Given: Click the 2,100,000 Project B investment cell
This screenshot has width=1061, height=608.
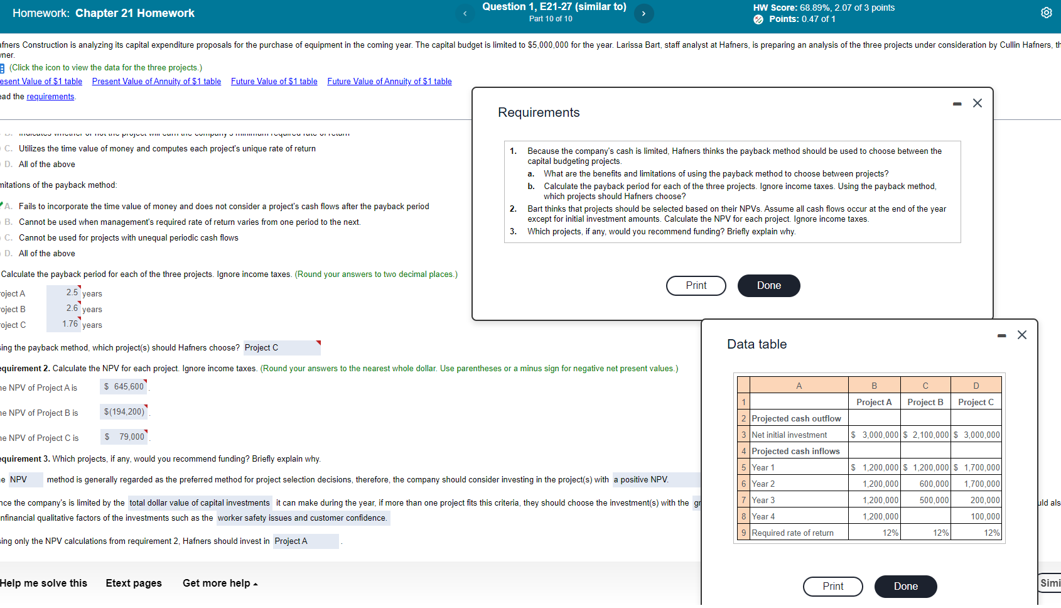Looking at the screenshot, I should pyautogui.click(x=925, y=435).
